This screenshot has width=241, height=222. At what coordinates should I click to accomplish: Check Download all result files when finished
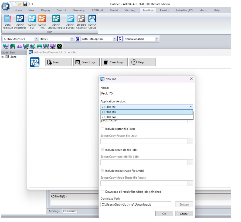[x=102, y=192]
